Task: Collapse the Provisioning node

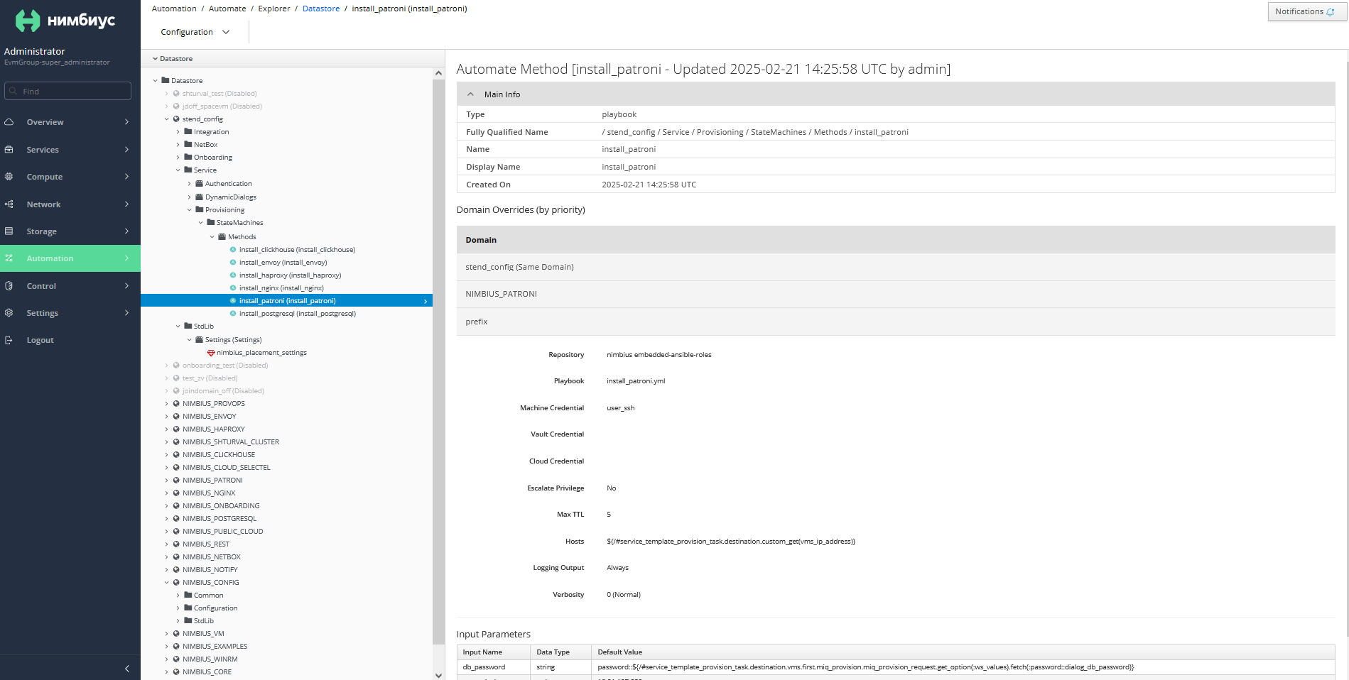Action: point(190,209)
